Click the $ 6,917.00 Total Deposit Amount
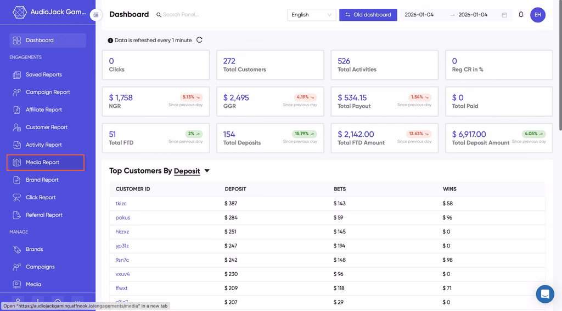The height and width of the screenshot is (311, 562). coord(469,134)
